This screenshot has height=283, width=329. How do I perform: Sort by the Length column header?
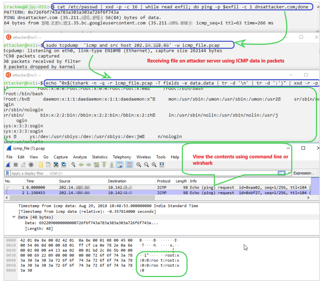(x=181, y=181)
